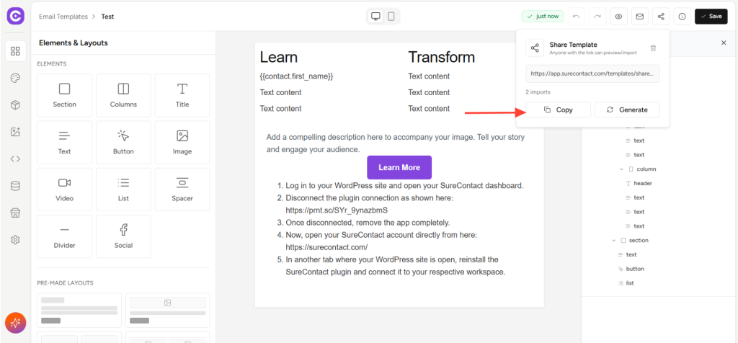Open the code brackets icon in sidebar
This screenshot has width=738, height=343.
pos(15,159)
